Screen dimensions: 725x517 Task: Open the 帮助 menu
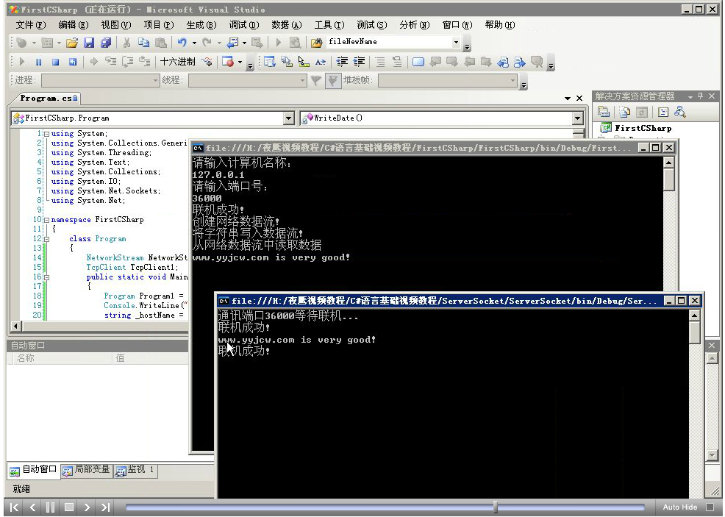[500, 25]
